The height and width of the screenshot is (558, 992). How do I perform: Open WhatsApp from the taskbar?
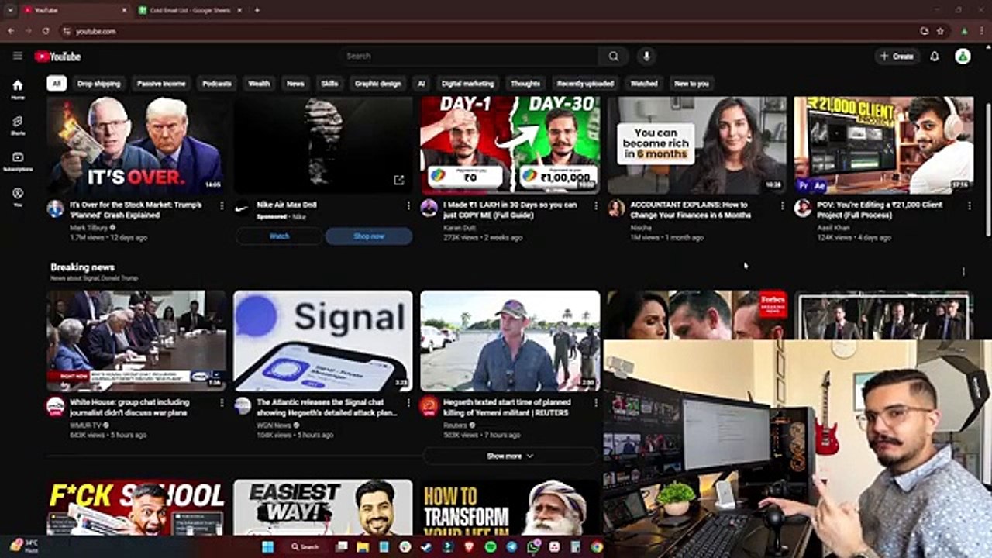pos(532,546)
